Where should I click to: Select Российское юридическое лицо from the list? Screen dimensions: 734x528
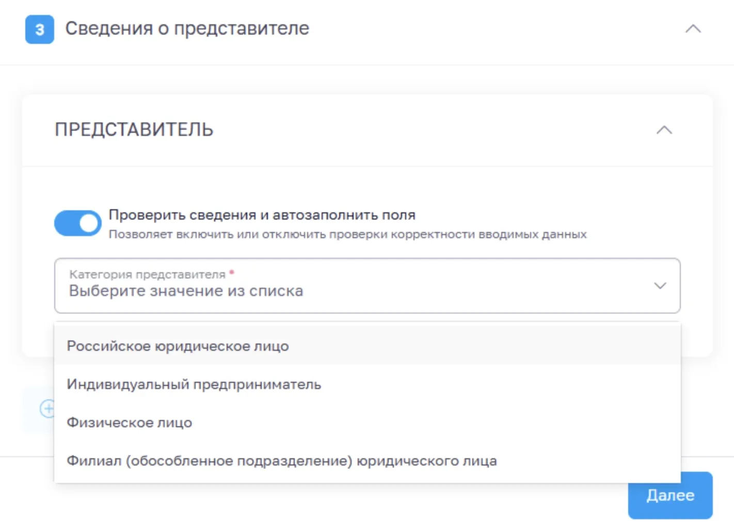click(178, 346)
